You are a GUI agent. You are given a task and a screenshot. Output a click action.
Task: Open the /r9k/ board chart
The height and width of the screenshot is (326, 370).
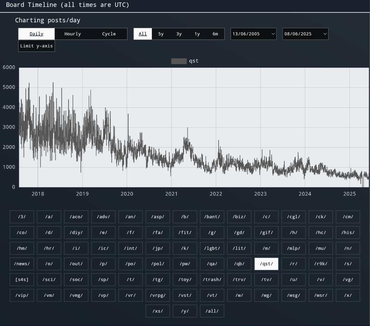pyautogui.click(x=321, y=264)
